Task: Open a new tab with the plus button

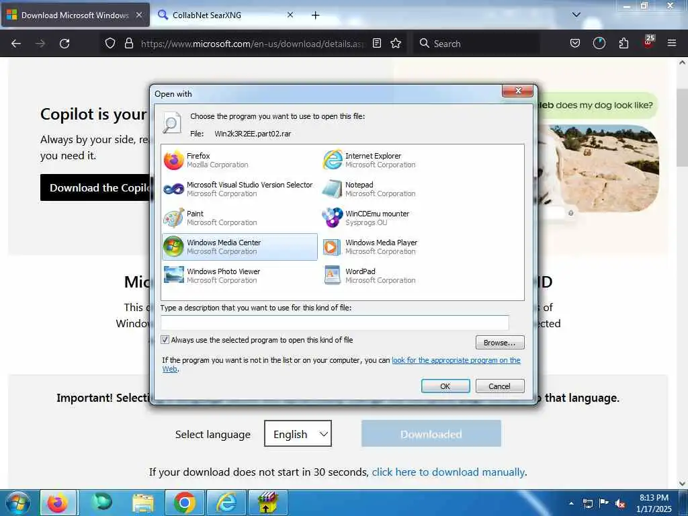Action: (x=315, y=15)
